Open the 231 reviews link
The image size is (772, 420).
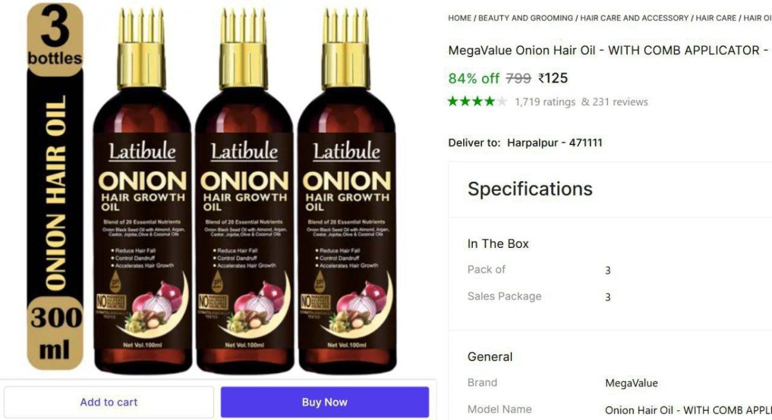tap(620, 102)
